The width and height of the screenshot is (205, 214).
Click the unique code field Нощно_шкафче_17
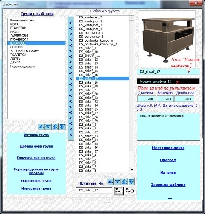click(168, 81)
